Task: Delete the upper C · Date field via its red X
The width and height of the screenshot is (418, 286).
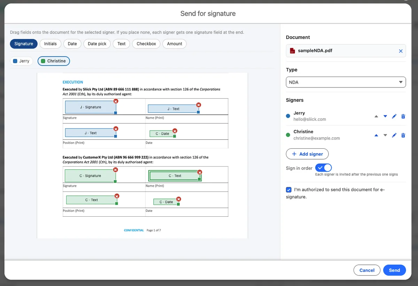Action: tap(175, 131)
